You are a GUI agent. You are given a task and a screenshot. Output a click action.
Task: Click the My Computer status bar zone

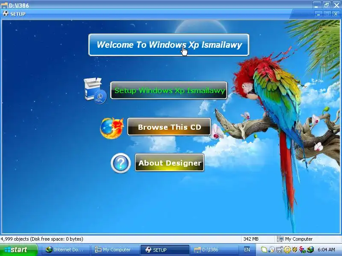[x=308, y=239]
